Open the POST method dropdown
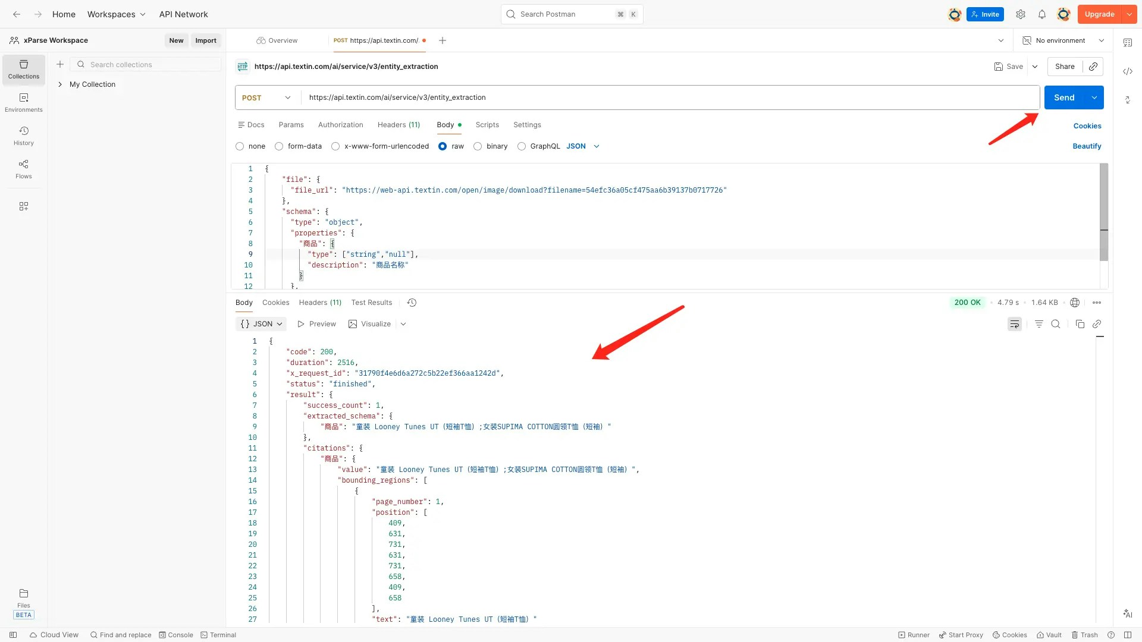The width and height of the screenshot is (1142, 642). (x=266, y=97)
